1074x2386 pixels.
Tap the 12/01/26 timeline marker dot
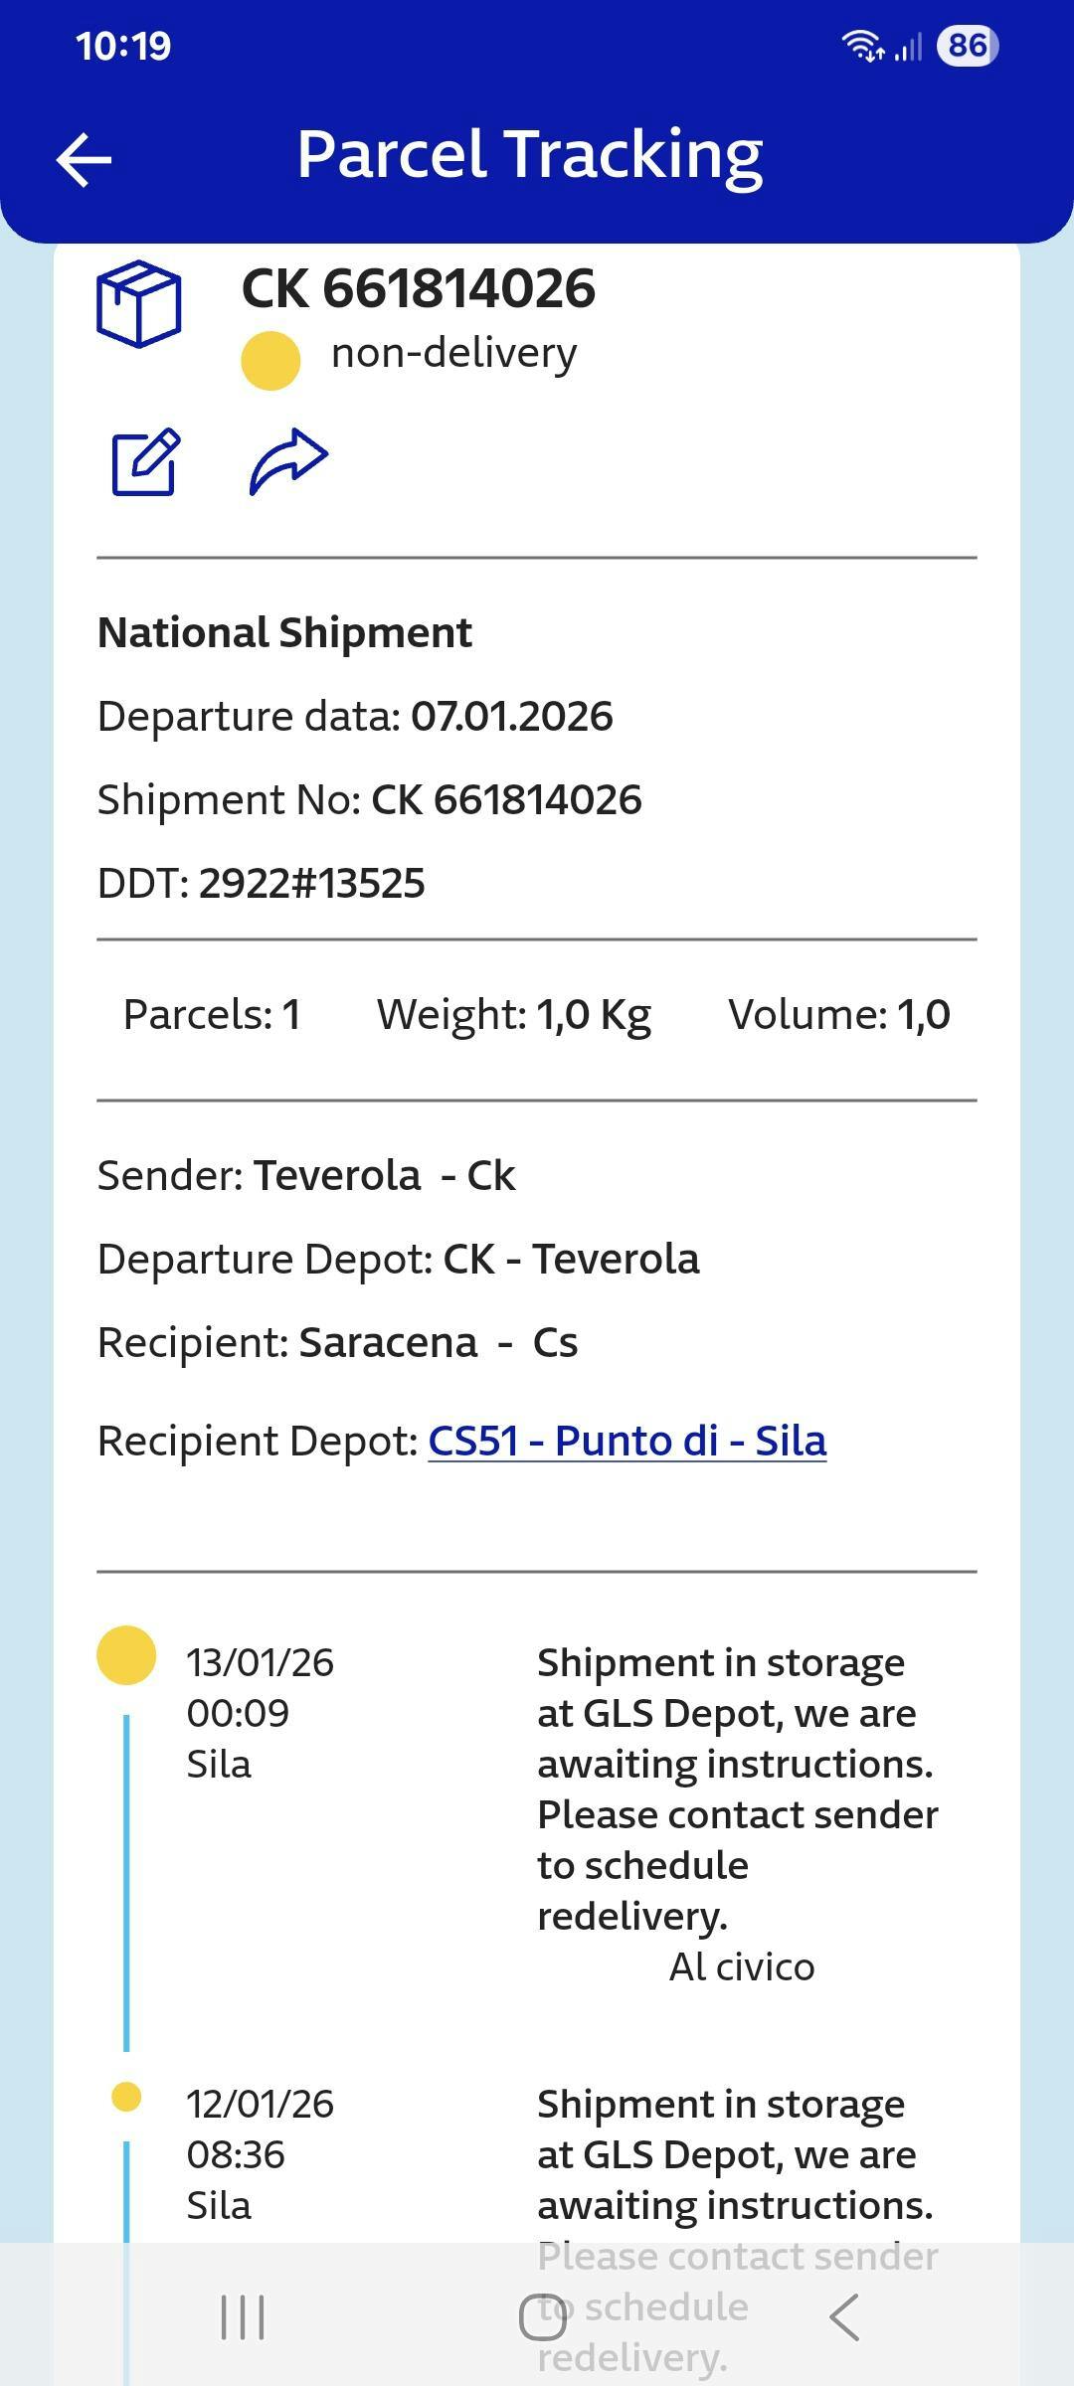pyautogui.click(x=126, y=2097)
